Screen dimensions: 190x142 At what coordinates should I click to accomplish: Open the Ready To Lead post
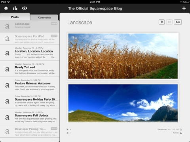coord(30,69)
